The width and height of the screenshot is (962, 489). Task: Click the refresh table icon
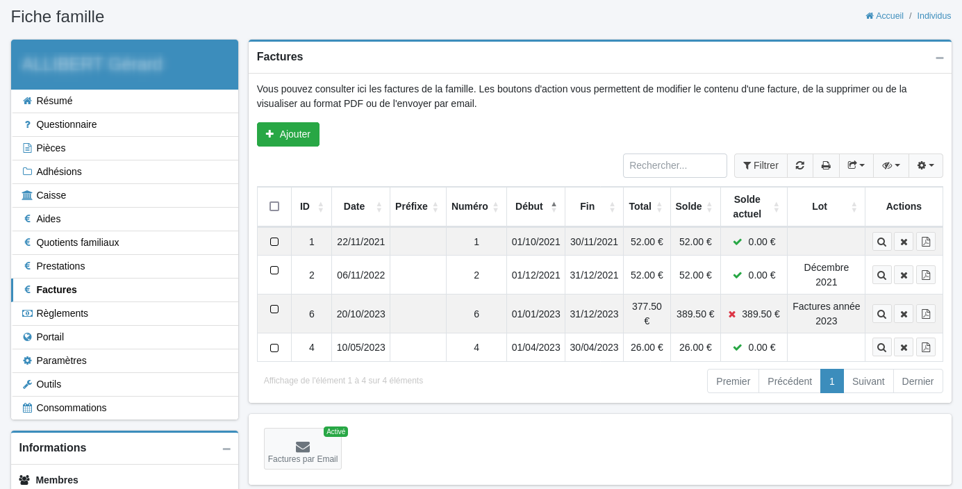click(x=799, y=165)
